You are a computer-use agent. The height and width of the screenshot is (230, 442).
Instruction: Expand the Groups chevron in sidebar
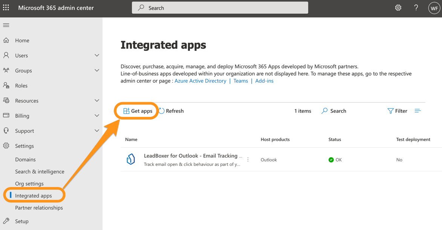(x=97, y=71)
